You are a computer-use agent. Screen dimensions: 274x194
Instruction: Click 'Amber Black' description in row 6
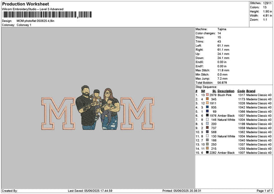(226, 116)
